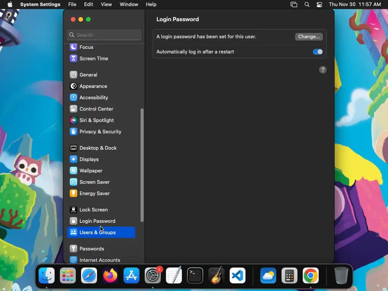Open Trash from the Dock
Image resolution: width=388 pixels, height=291 pixels.
coord(341,275)
